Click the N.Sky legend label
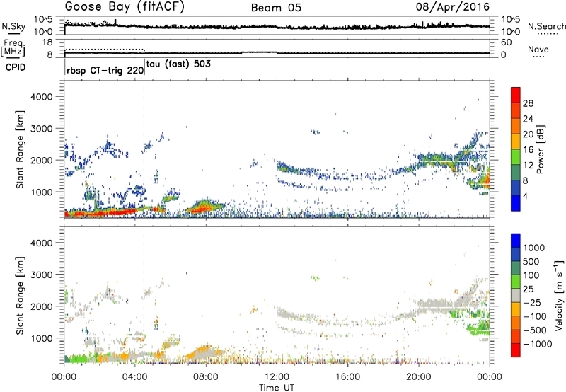 [x=13, y=26]
